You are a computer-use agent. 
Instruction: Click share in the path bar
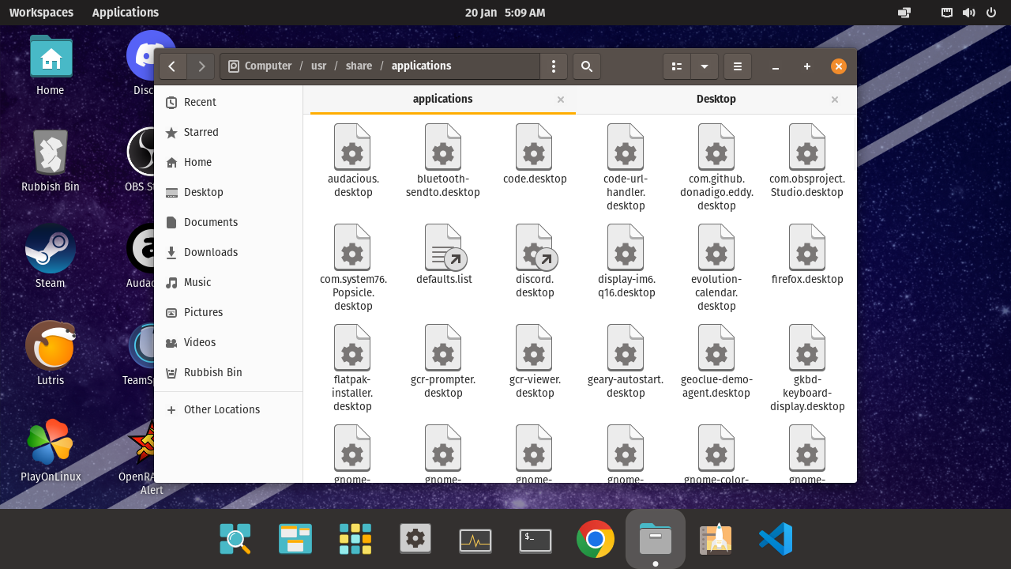(359, 66)
